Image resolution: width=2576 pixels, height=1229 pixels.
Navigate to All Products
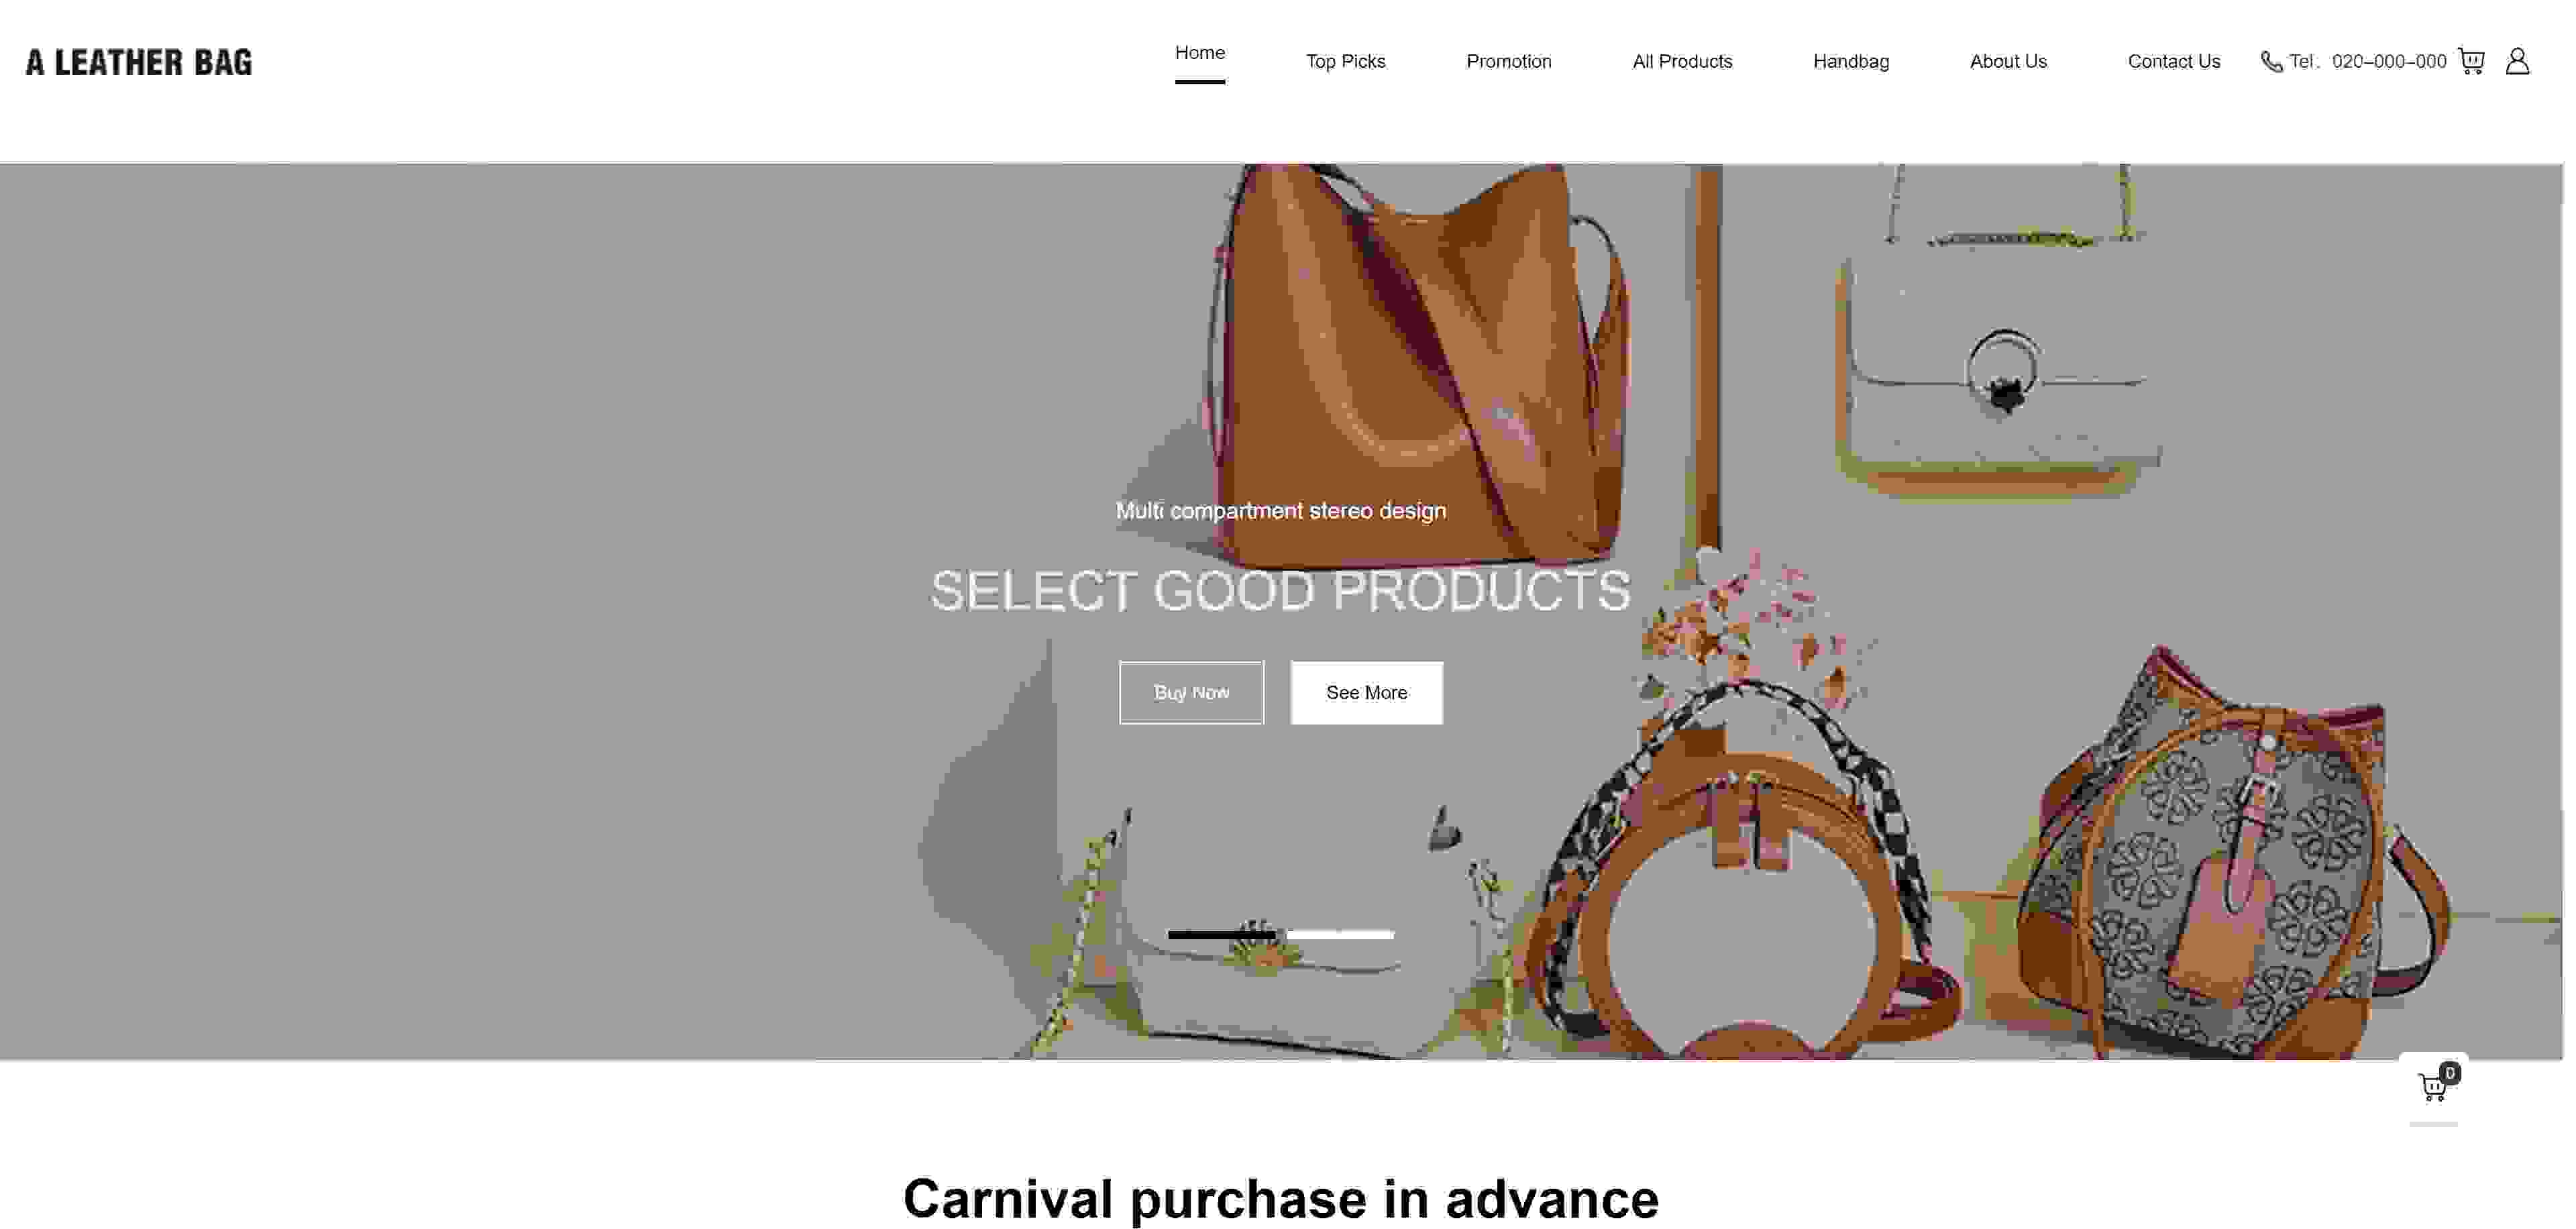coord(1682,62)
